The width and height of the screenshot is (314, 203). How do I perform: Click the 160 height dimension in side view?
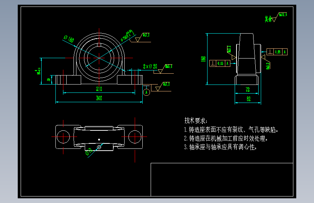203,59
